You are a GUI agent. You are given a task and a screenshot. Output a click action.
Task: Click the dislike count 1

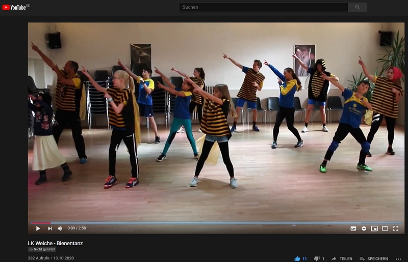coord(323,258)
